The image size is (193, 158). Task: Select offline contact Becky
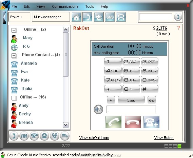click(x=25, y=114)
